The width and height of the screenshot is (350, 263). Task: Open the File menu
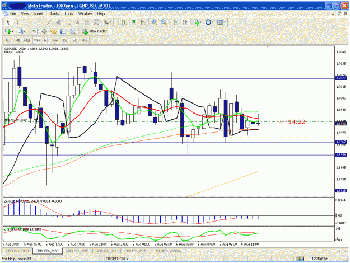(13, 13)
